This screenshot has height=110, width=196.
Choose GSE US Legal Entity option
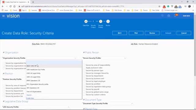click(x=54, y=77)
